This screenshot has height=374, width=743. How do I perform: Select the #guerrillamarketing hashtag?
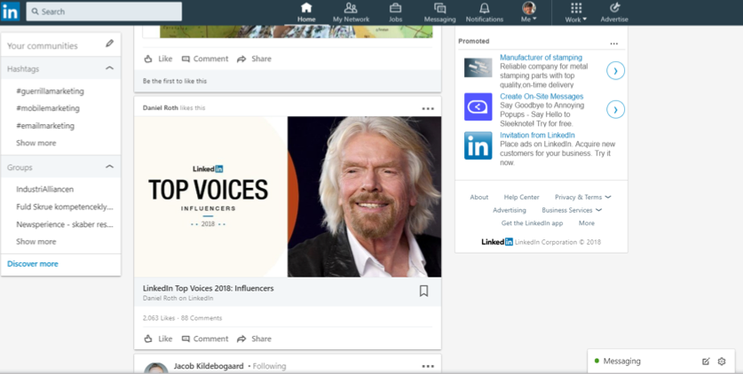pos(51,90)
